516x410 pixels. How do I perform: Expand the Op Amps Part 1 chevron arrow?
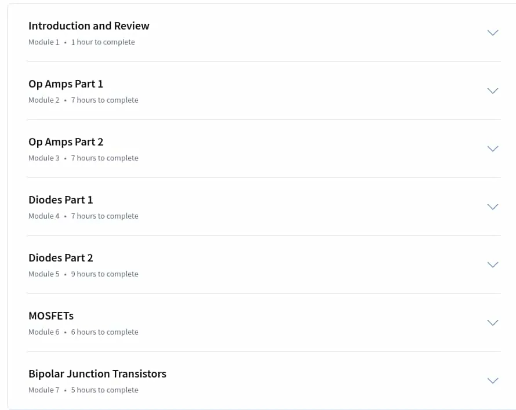click(x=492, y=91)
